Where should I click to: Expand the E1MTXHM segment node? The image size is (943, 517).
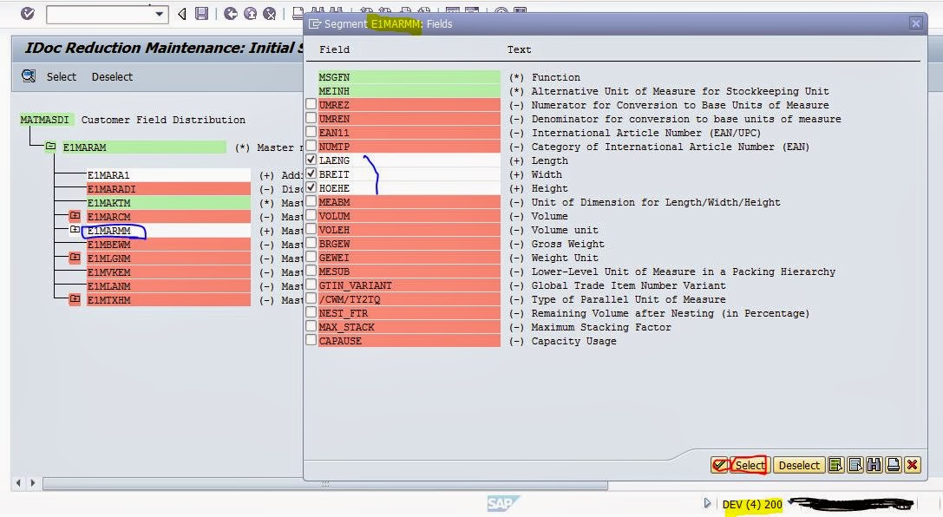[75, 298]
